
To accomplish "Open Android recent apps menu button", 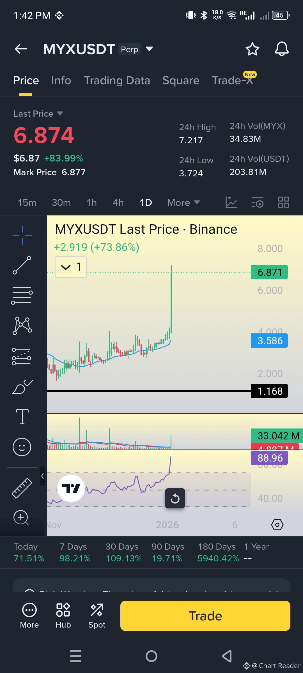I will [x=76, y=656].
